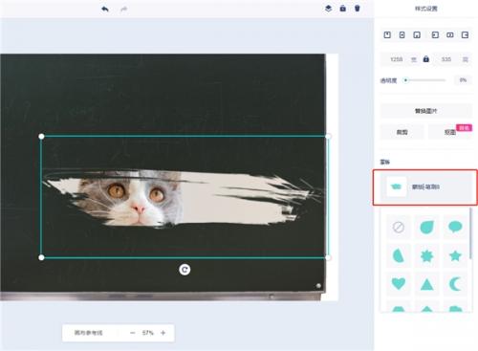
Task: Choose the no-mask circle-slash option
Action: tap(399, 228)
